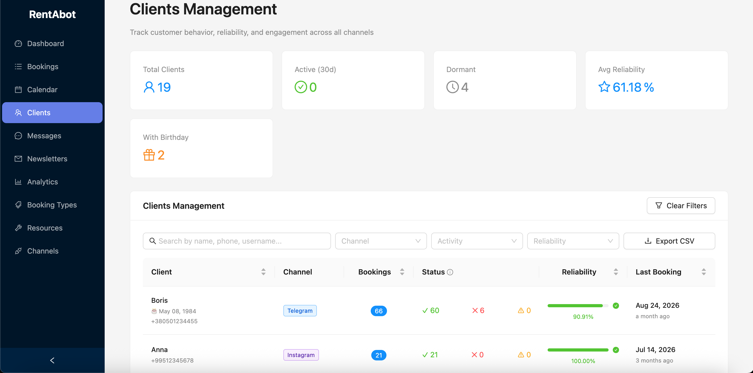Select Clients in the sidebar
This screenshot has height=373, width=753.
tap(52, 113)
